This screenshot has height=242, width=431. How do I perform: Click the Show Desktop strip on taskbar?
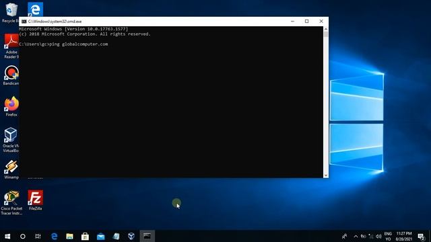coord(430,236)
